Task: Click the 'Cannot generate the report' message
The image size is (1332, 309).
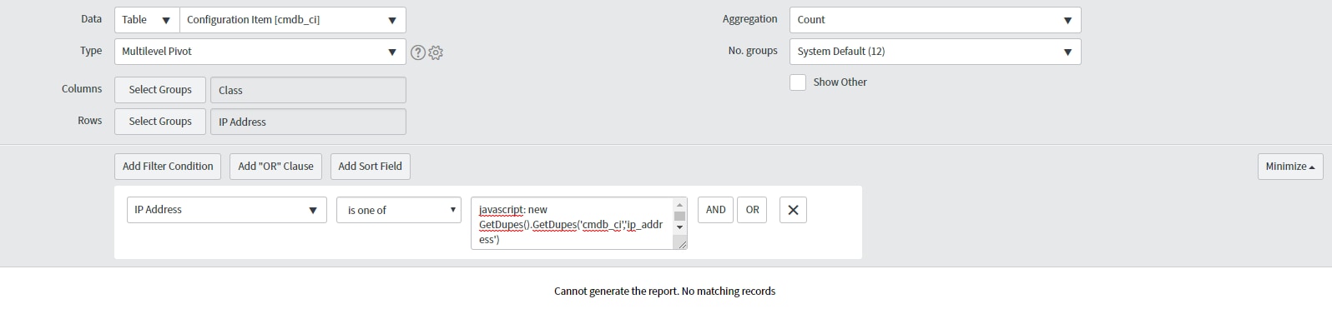Action: coord(665,292)
